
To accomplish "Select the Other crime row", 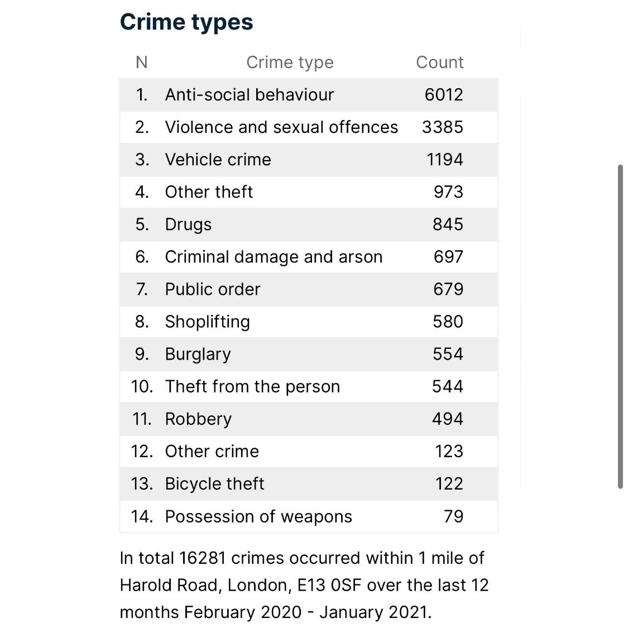I will tap(212, 450).
